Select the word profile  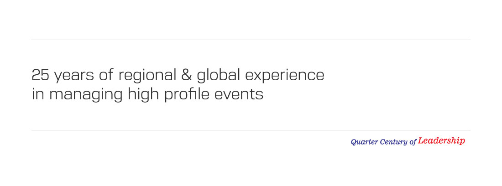point(187,95)
